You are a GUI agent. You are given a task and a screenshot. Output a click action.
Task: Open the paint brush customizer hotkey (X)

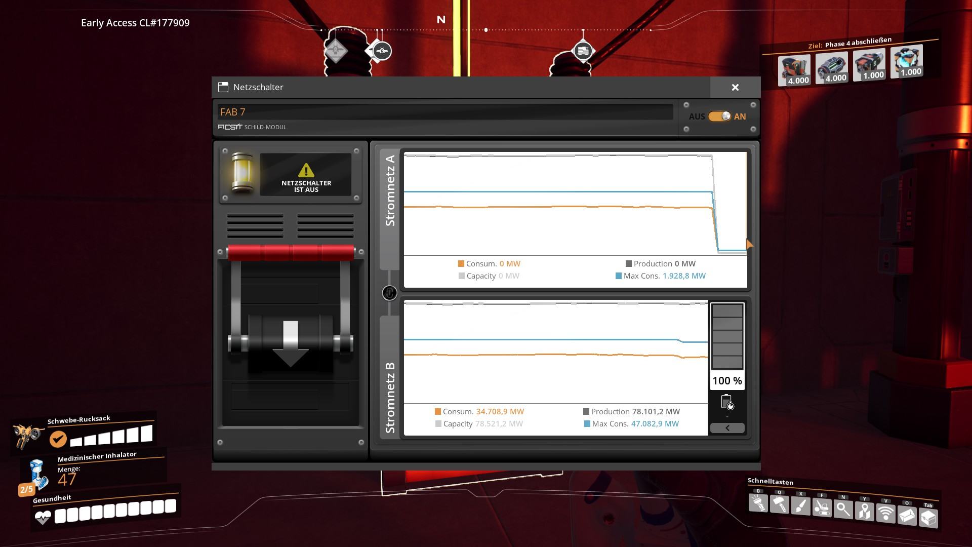800,506
